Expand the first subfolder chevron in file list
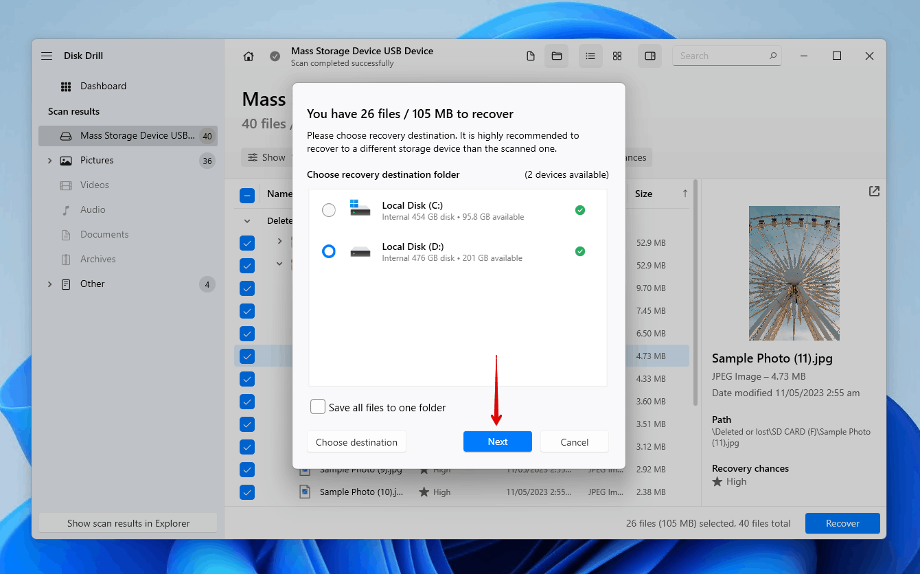Screen dimensions: 920x574 coord(279,241)
